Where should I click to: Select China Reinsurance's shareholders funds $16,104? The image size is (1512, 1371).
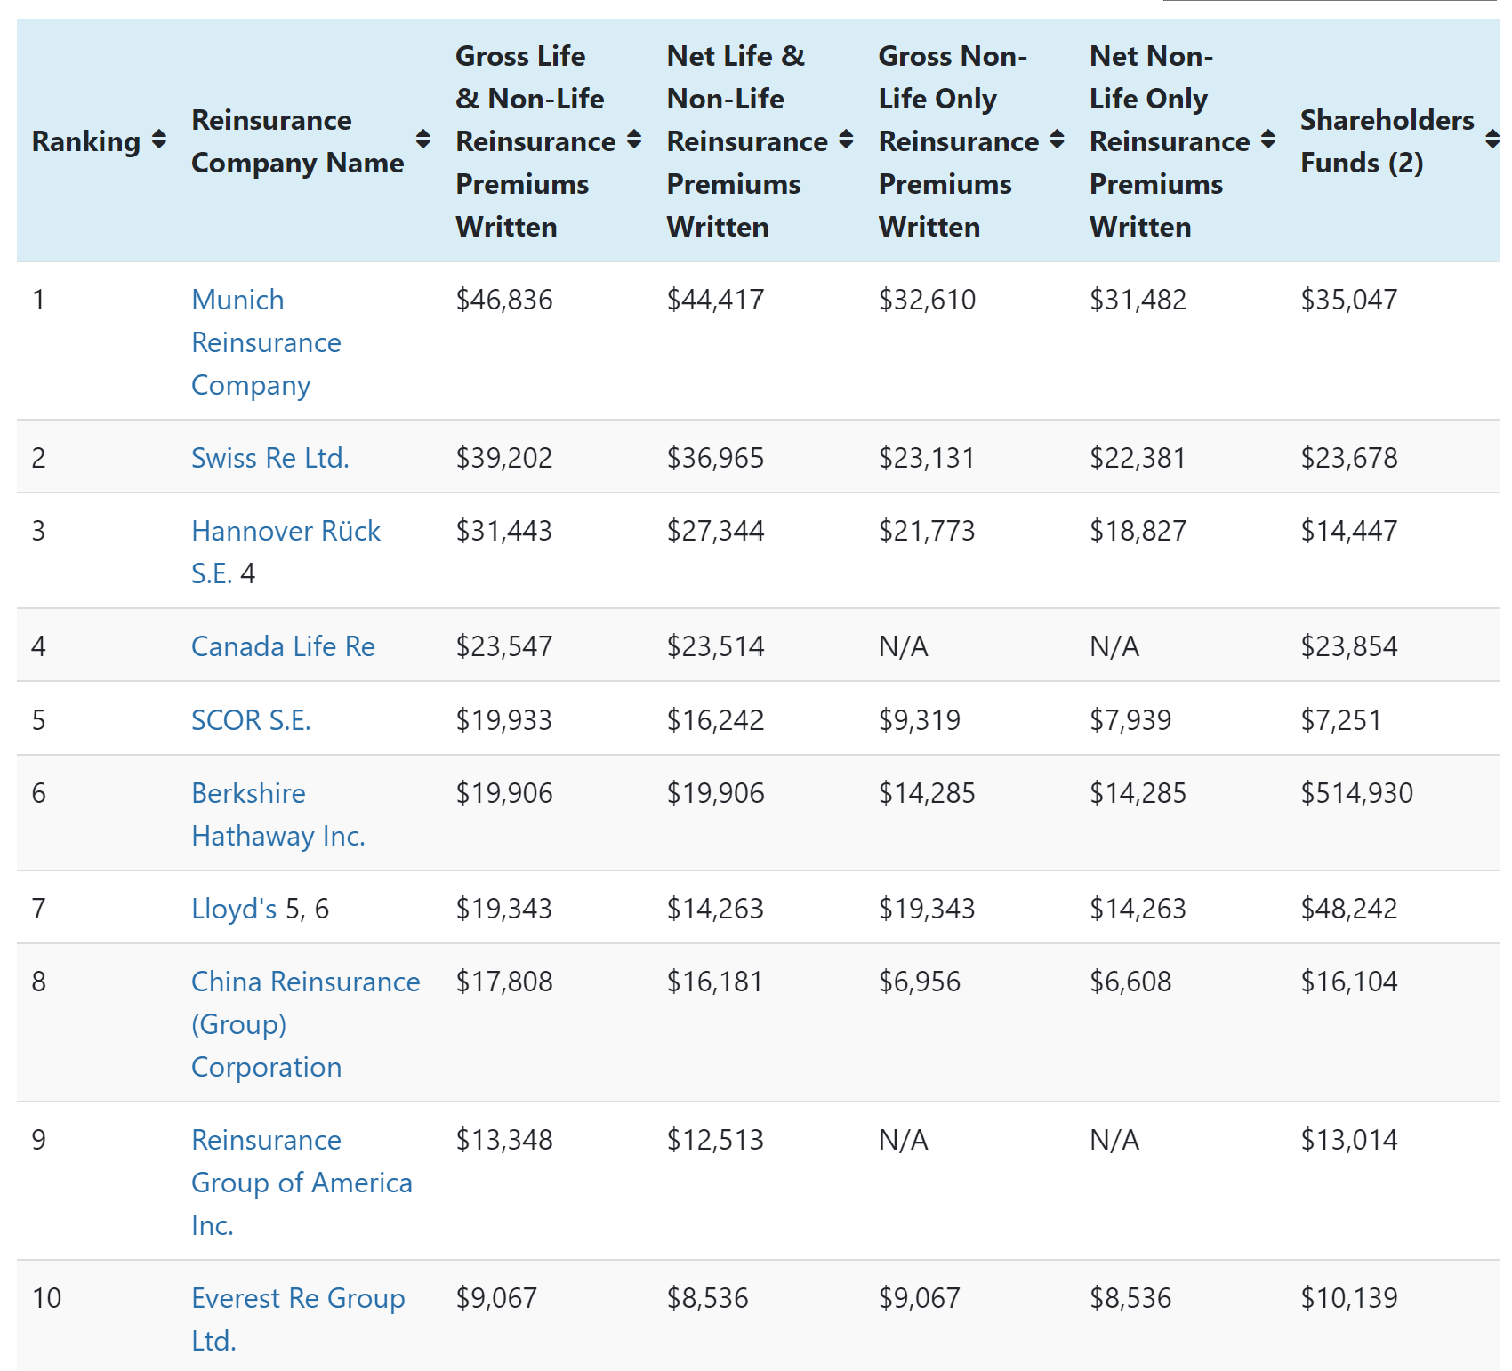pos(1349,982)
